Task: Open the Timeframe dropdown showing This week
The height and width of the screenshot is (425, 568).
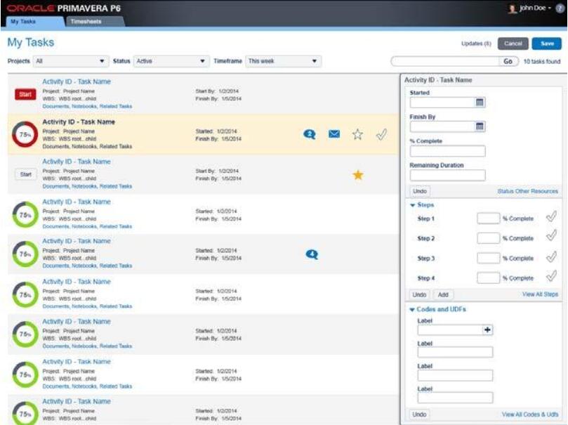Action: coord(283,61)
